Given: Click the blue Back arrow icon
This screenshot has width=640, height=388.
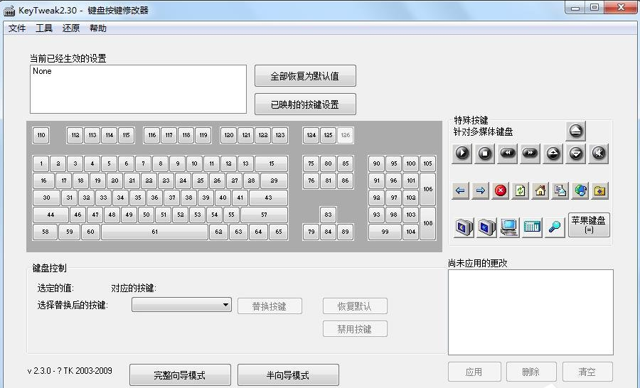Looking at the screenshot, I should coord(461,190).
